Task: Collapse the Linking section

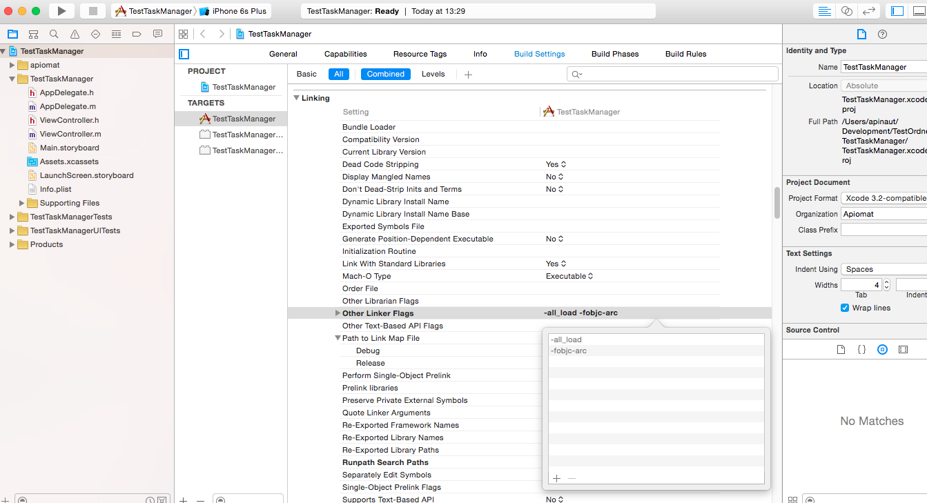Action: tap(297, 98)
